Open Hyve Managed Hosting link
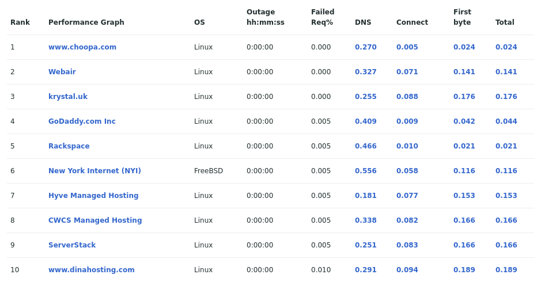541x282 pixels. 93,196
